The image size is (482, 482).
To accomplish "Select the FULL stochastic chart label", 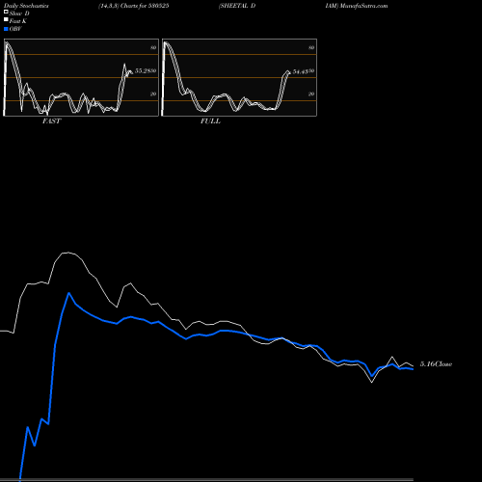I will coord(210,121).
